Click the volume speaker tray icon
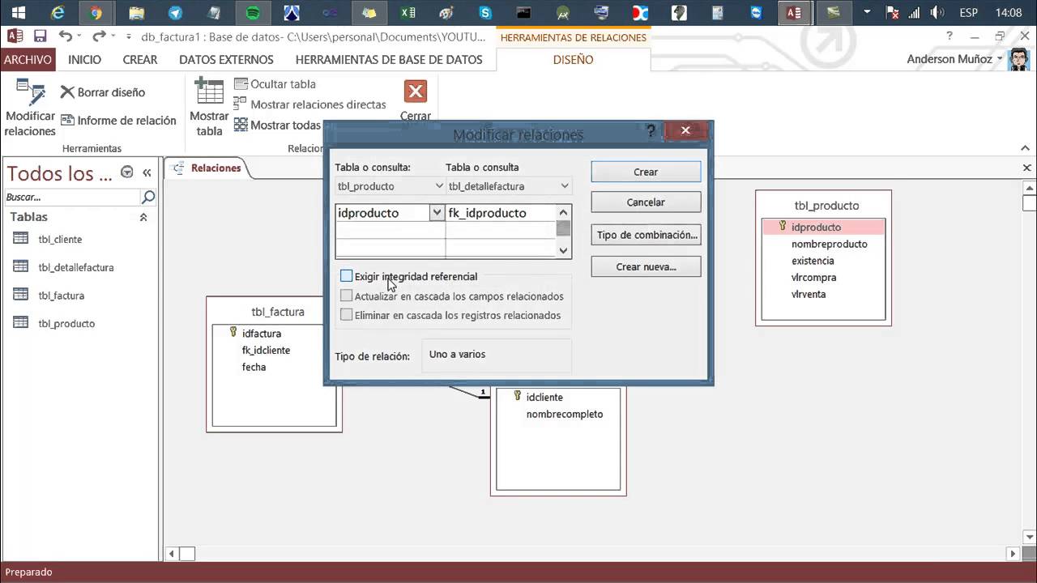This screenshot has width=1037, height=583. [937, 12]
